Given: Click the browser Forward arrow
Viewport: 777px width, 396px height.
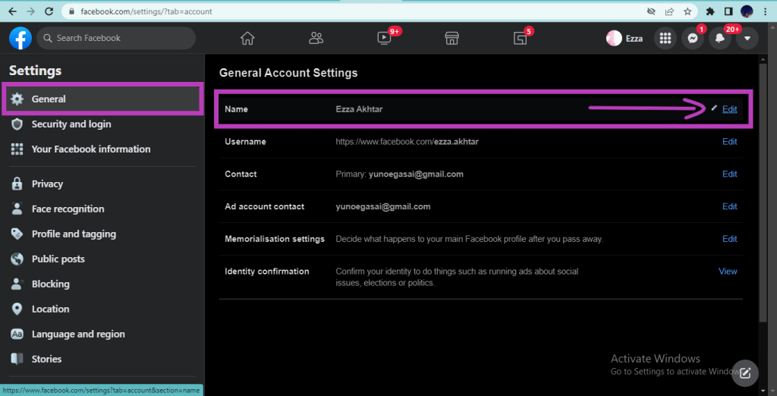Looking at the screenshot, I should (30, 11).
